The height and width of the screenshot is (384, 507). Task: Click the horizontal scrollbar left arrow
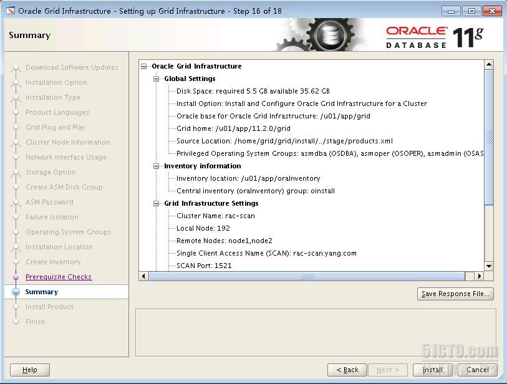(143, 276)
